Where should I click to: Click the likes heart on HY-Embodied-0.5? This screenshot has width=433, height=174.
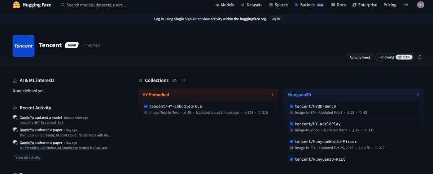(x=259, y=113)
